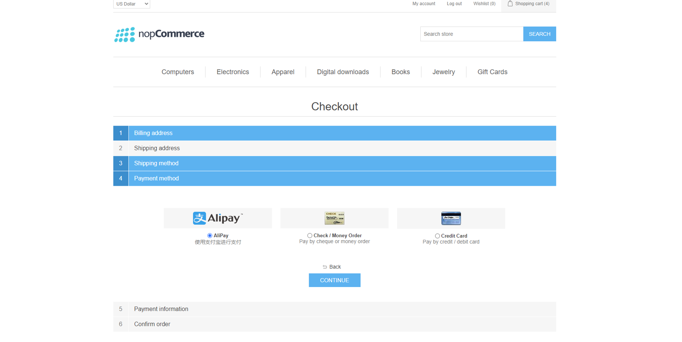Open the Computers menu
The image size is (682, 342).
click(178, 72)
